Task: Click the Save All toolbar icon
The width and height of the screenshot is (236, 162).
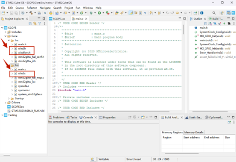Action: pyautogui.click(x=16, y=13)
